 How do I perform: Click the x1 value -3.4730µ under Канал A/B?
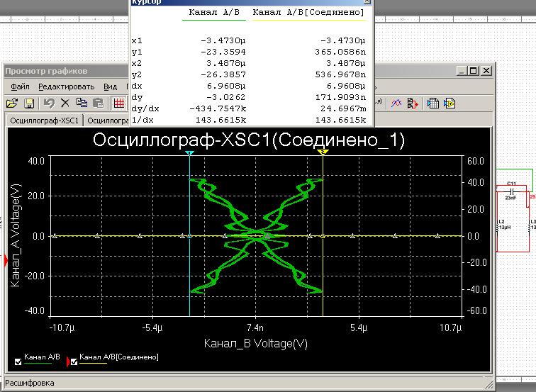[x=223, y=40]
